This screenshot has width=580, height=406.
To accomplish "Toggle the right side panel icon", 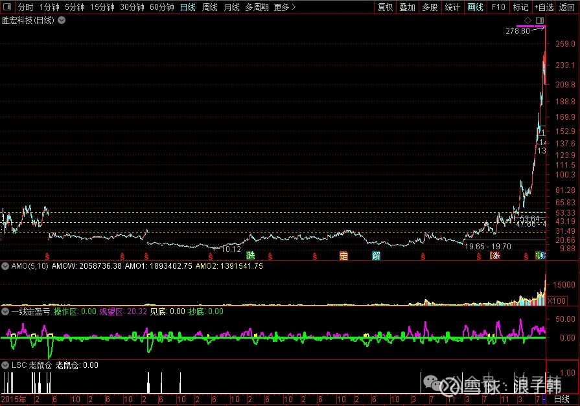I will 540,20.
